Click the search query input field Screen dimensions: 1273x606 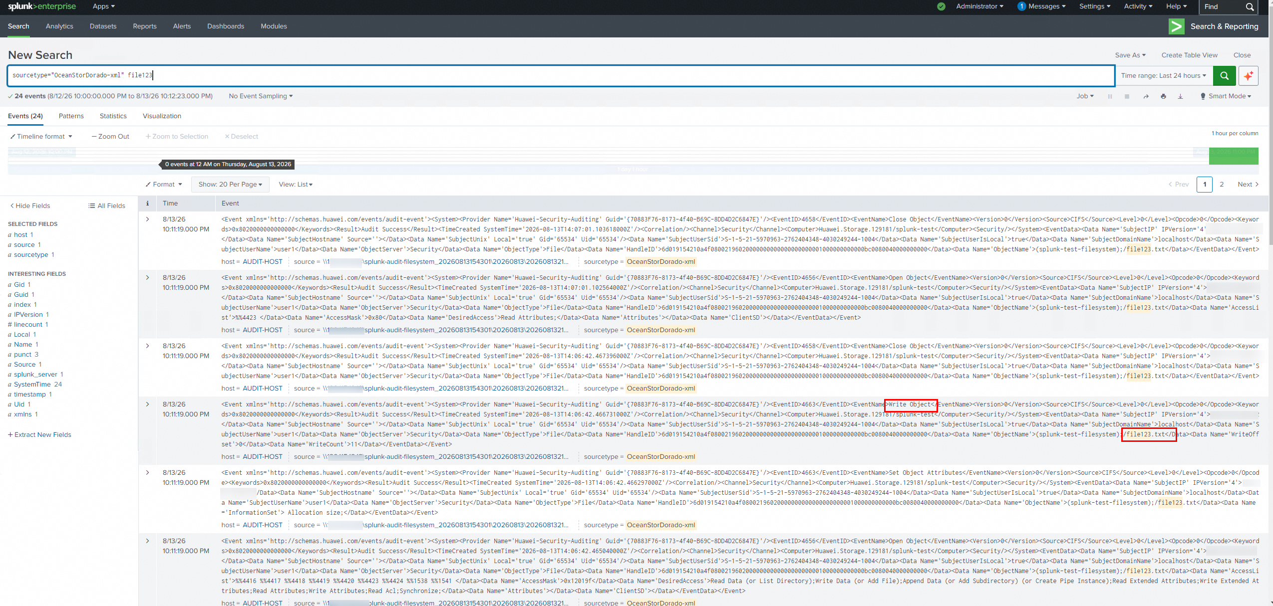pyautogui.click(x=561, y=76)
